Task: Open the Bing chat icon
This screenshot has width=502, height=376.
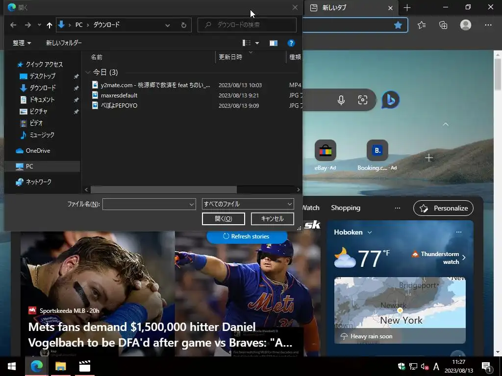Action: [x=390, y=100]
